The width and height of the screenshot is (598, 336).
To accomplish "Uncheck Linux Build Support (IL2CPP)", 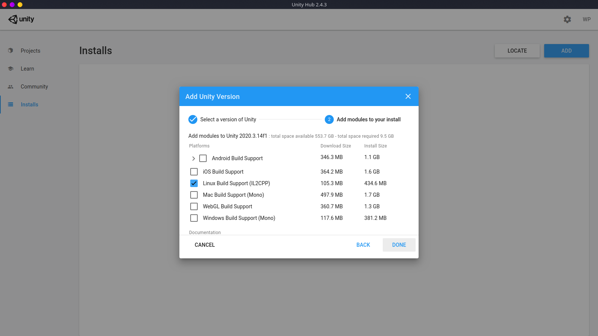I will point(194,183).
